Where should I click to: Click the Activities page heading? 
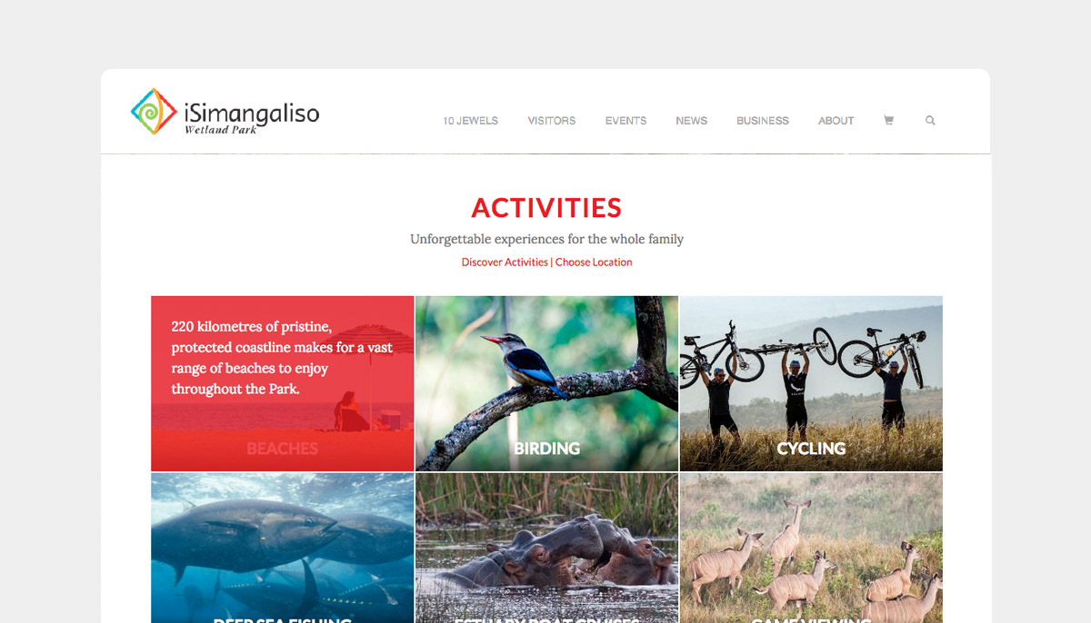click(546, 208)
